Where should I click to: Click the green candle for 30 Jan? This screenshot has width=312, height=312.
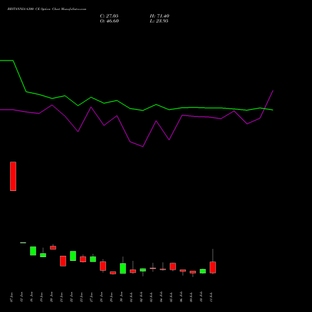click(x=123, y=268)
